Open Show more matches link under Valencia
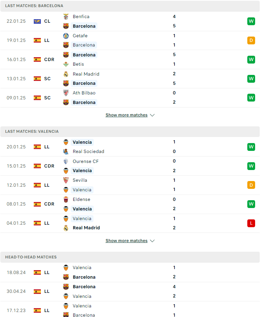 (126, 241)
